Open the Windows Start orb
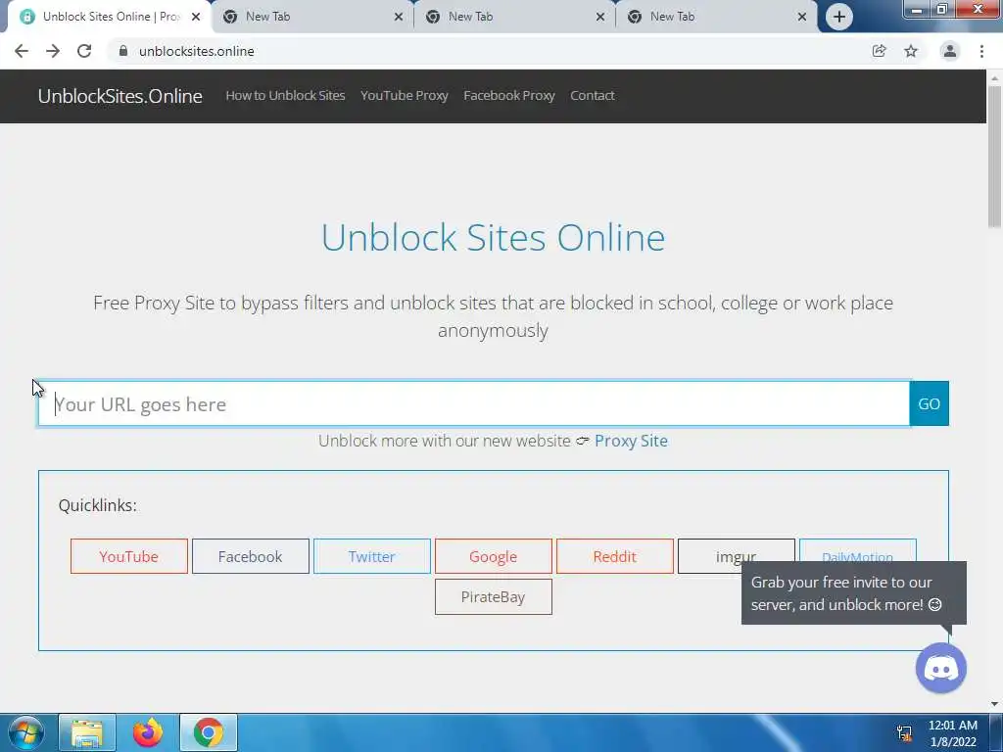Viewport: 1003px width, 752px height. click(x=26, y=732)
